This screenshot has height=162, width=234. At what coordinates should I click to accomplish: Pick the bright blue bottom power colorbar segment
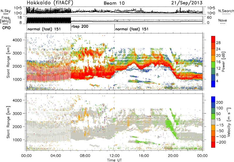[x=213, y=84]
